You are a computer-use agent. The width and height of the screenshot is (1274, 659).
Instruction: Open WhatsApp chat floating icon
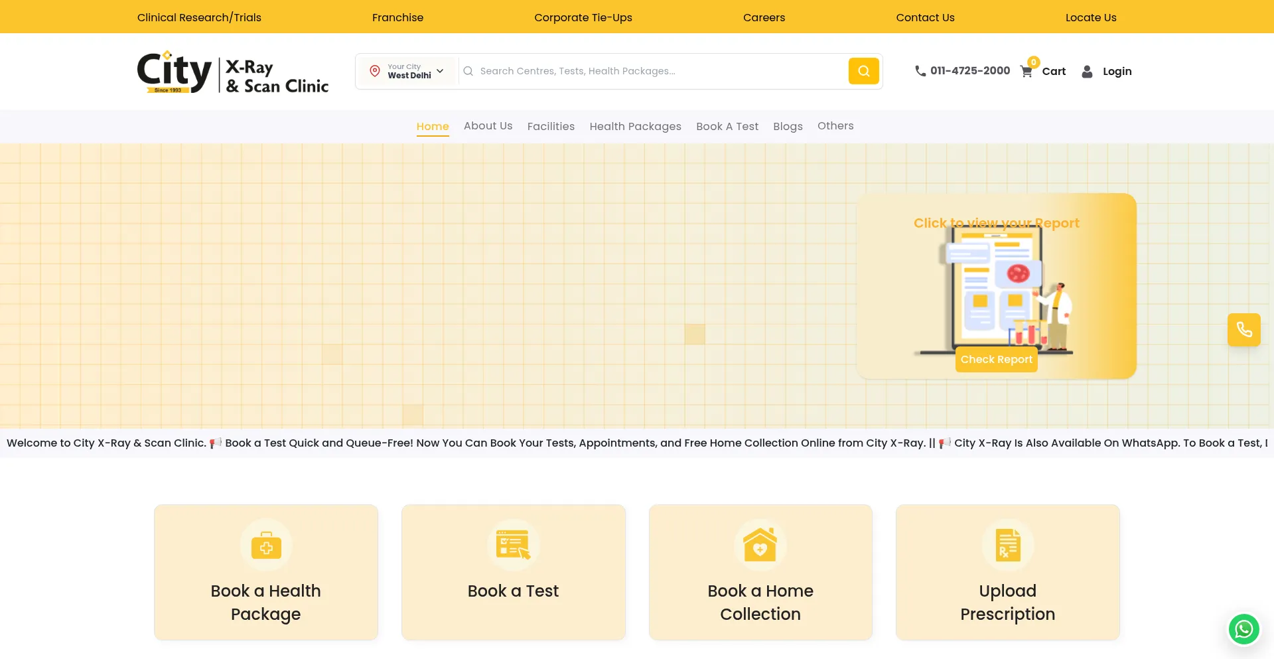click(1243, 628)
